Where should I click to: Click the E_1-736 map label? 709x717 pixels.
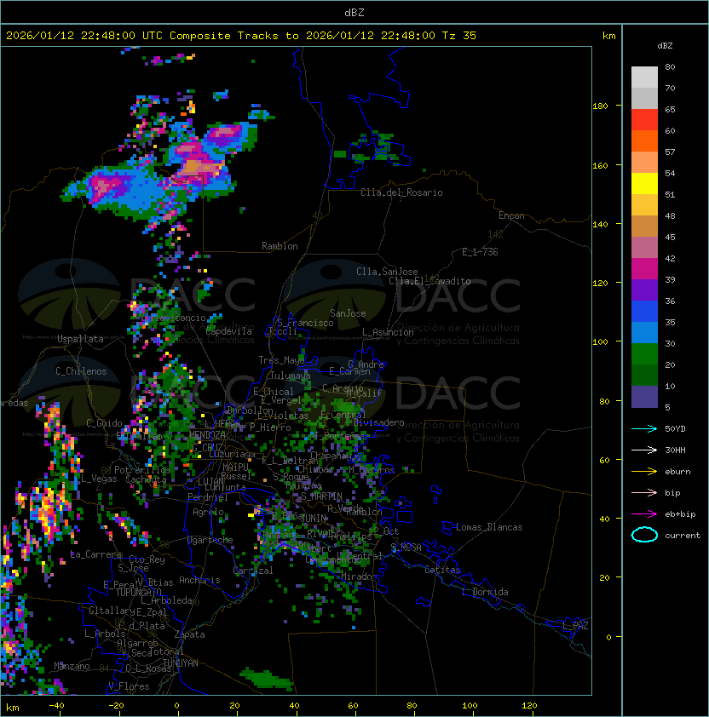point(480,252)
